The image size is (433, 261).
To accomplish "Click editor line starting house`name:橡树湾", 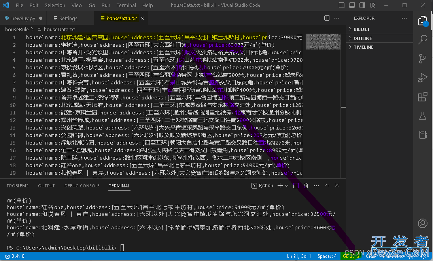I will (x=150, y=45).
